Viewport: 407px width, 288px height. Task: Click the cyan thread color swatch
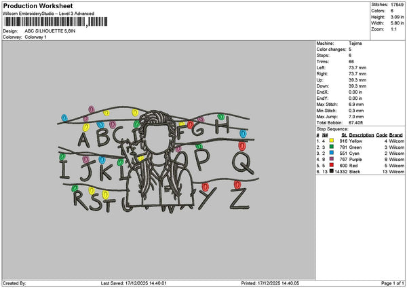tap(332, 153)
